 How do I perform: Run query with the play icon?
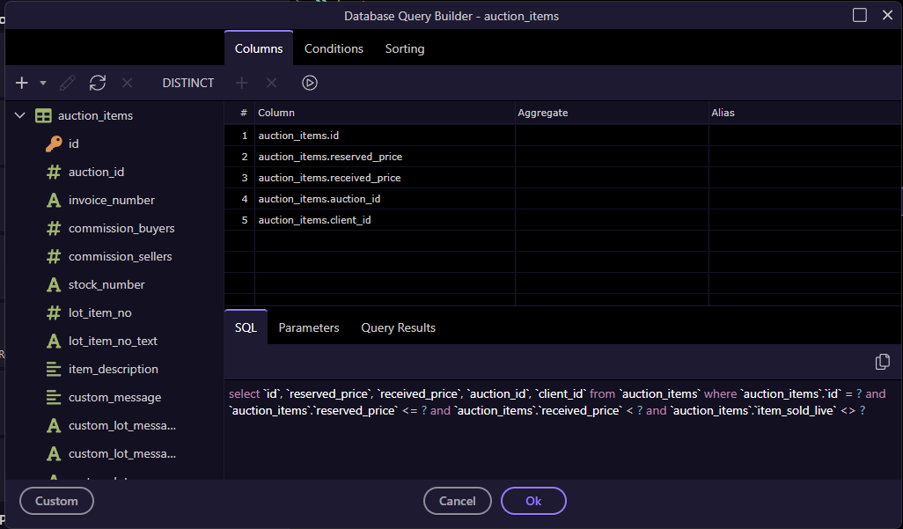(x=309, y=83)
